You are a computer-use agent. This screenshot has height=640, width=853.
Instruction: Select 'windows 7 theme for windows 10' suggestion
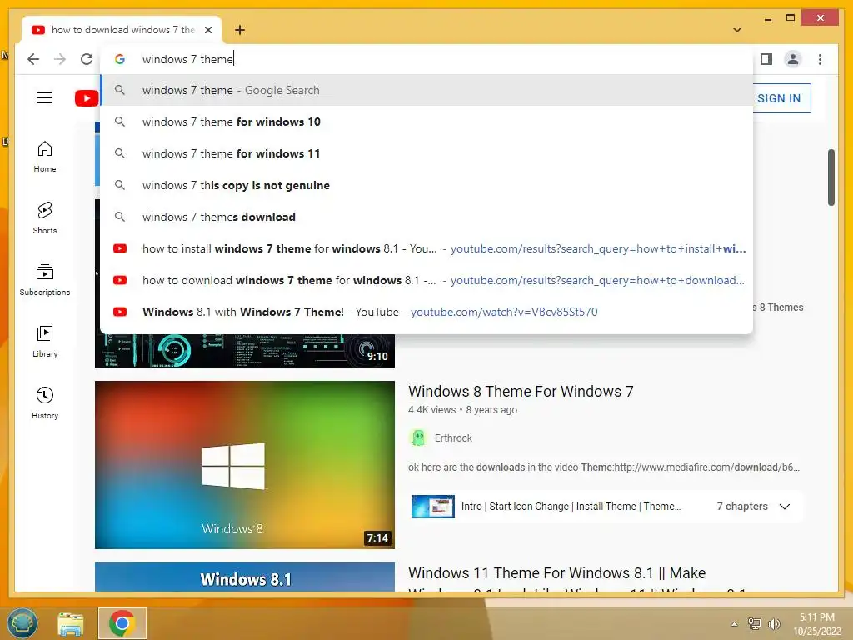click(x=427, y=122)
